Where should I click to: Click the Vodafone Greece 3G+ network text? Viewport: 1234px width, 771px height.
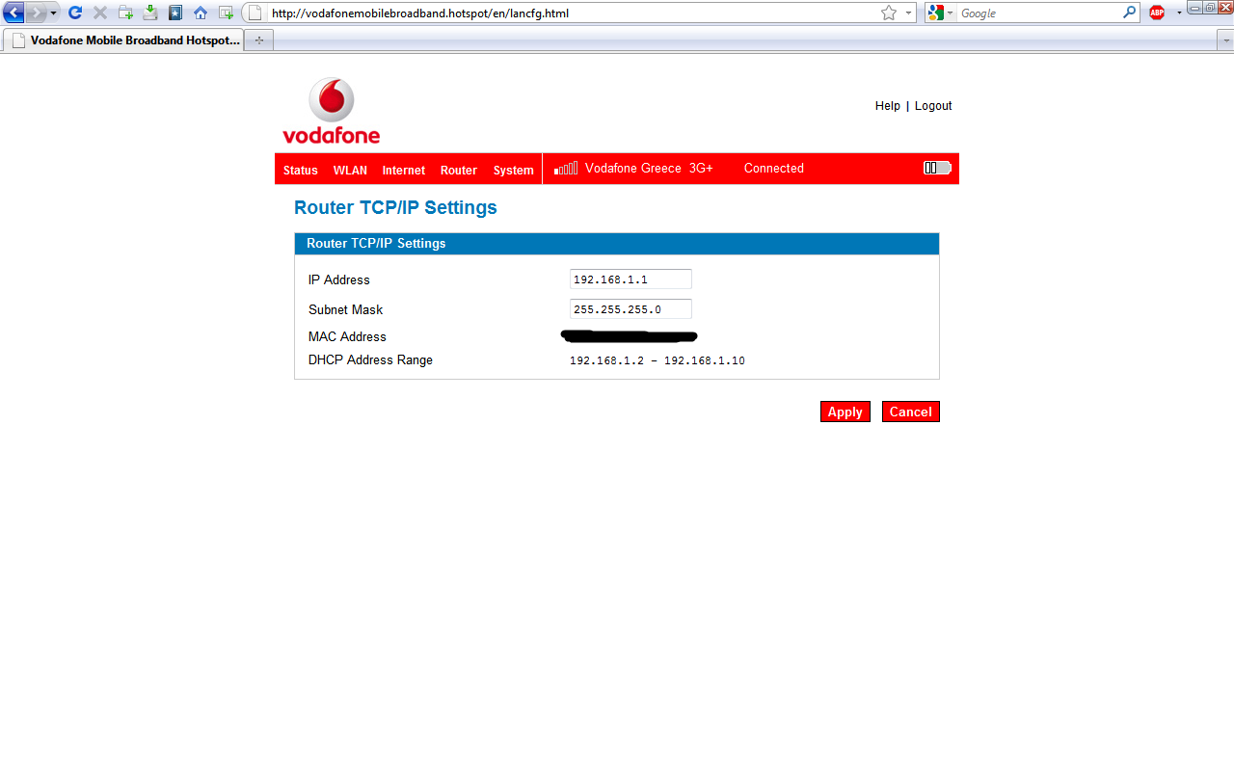click(x=649, y=168)
